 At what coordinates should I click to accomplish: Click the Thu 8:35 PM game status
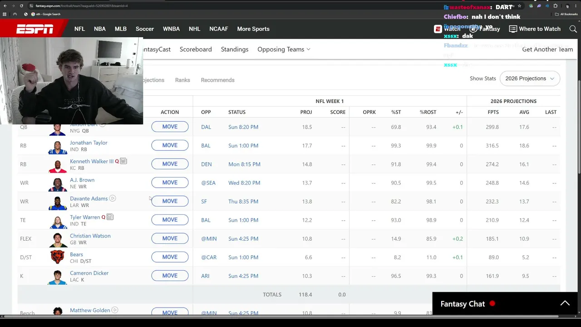[243, 201]
